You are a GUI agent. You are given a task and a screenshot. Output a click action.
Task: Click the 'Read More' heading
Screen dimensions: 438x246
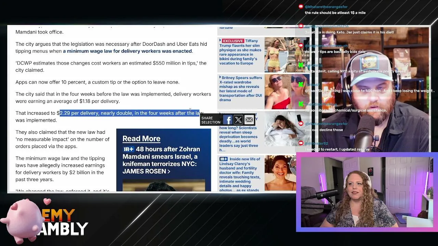coord(141,139)
